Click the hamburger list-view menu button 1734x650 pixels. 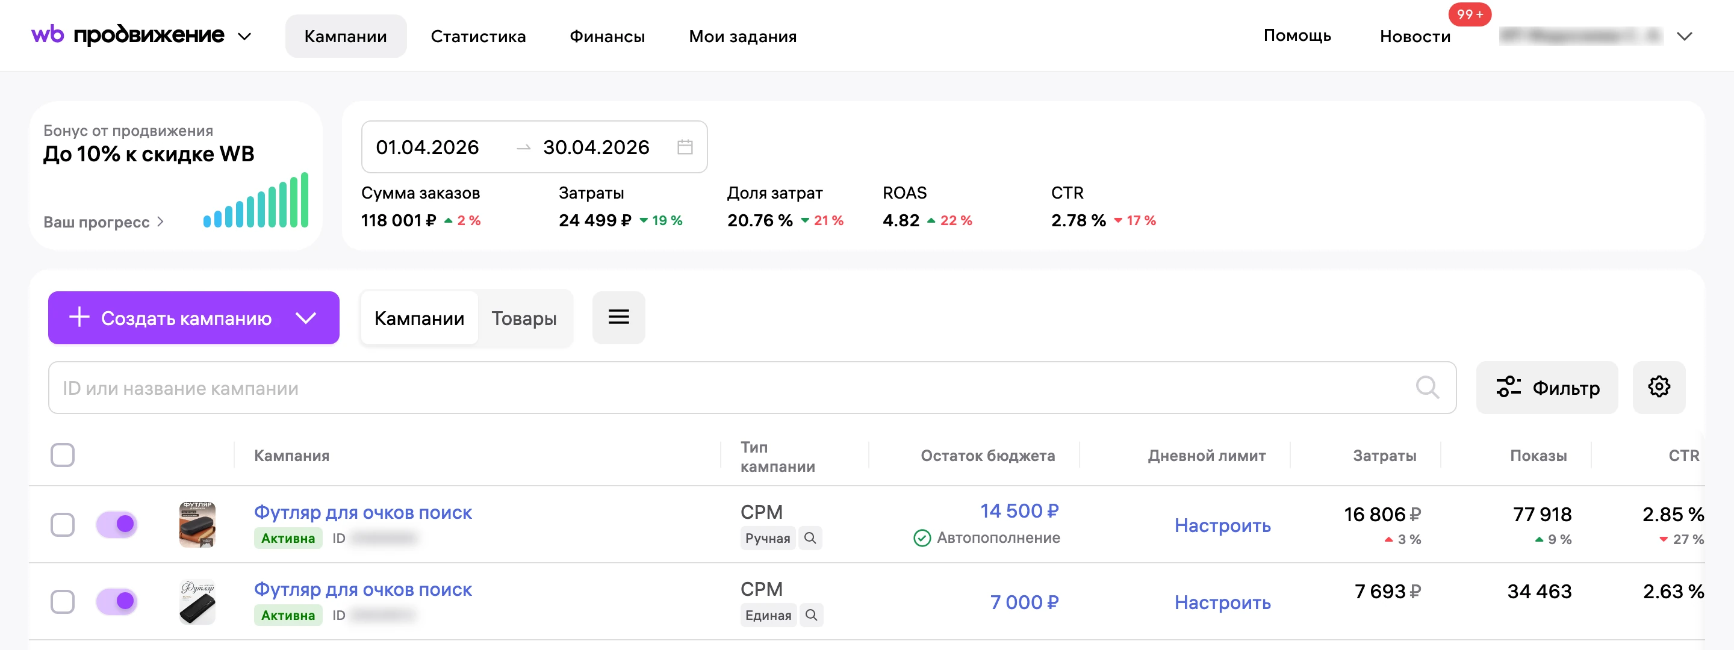(x=618, y=318)
